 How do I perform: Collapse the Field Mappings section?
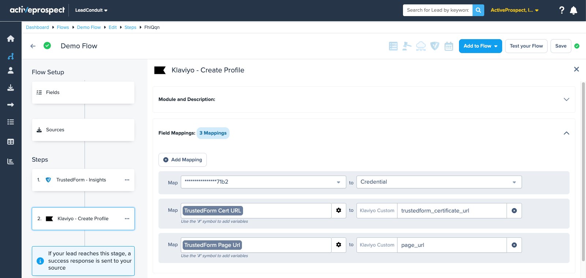coord(567,133)
